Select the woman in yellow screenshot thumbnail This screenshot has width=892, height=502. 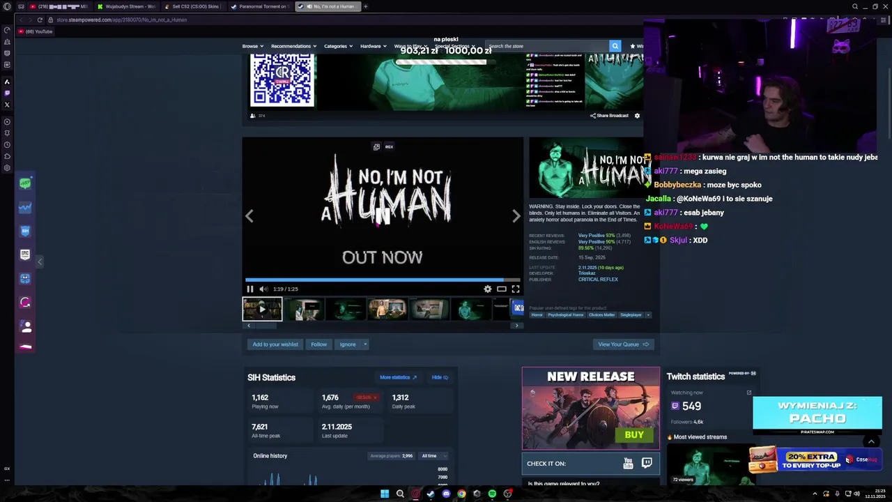tap(387, 309)
